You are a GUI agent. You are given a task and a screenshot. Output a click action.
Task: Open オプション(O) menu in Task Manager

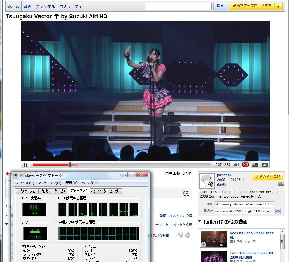click(50, 183)
